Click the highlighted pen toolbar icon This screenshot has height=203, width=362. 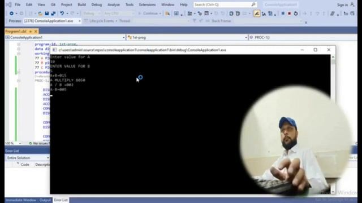click(x=256, y=14)
